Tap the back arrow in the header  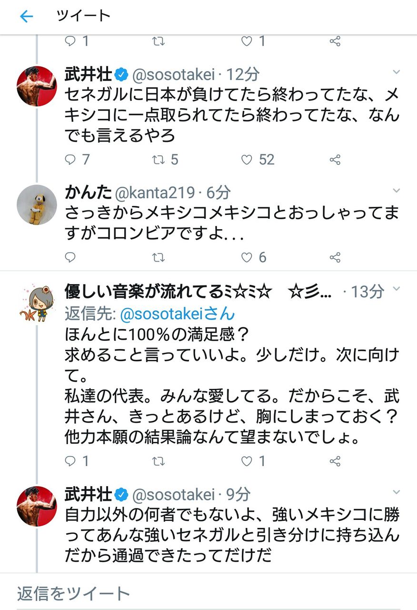[26, 17]
